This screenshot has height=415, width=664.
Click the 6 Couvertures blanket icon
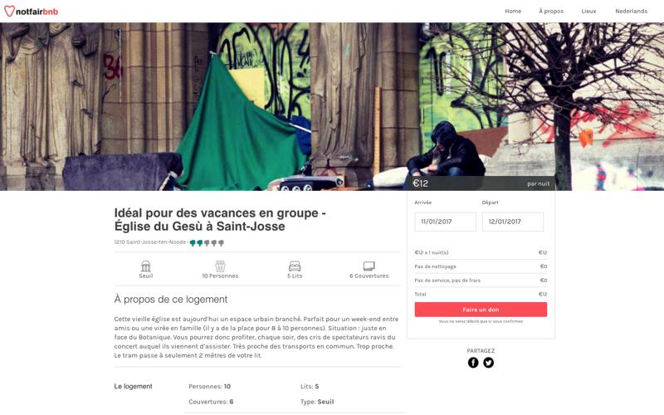(369, 266)
